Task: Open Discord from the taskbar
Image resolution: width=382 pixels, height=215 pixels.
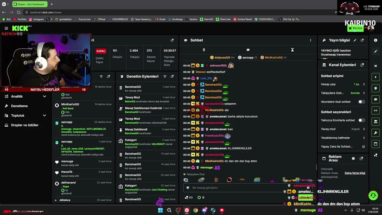Action: [204, 210]
